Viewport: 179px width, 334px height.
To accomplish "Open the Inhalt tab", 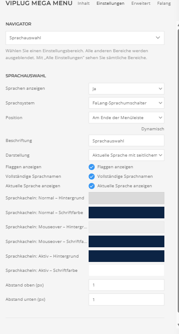I will point(83,3).
